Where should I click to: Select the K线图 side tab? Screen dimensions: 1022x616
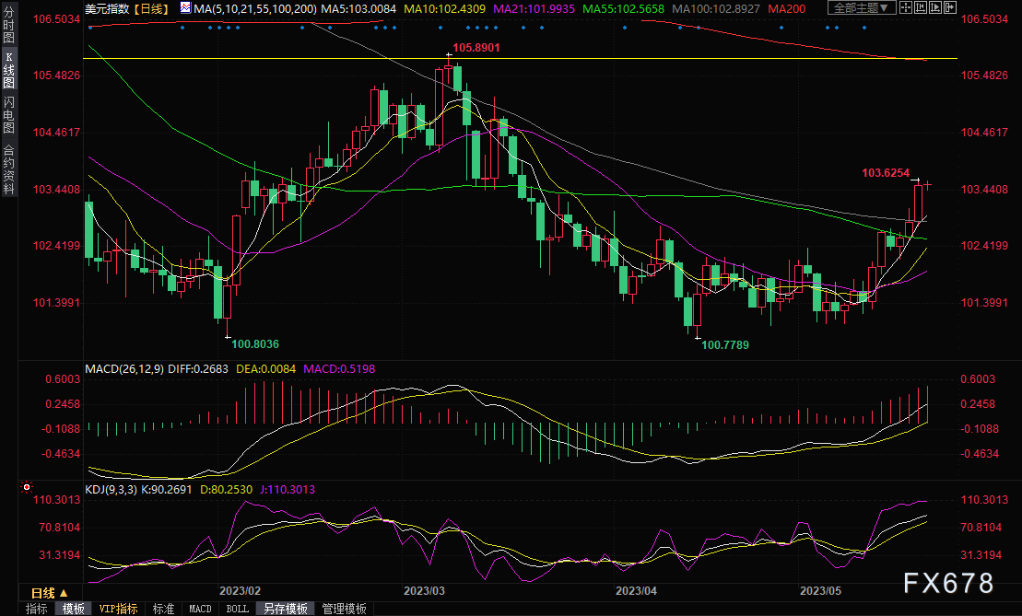[x=8, y=70]
